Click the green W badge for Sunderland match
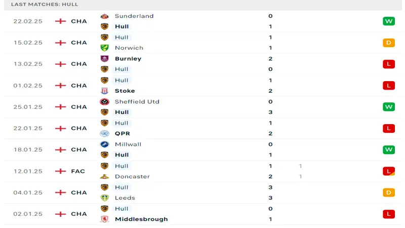The height and width of the screenshot is (228, 405). [389, 21]
